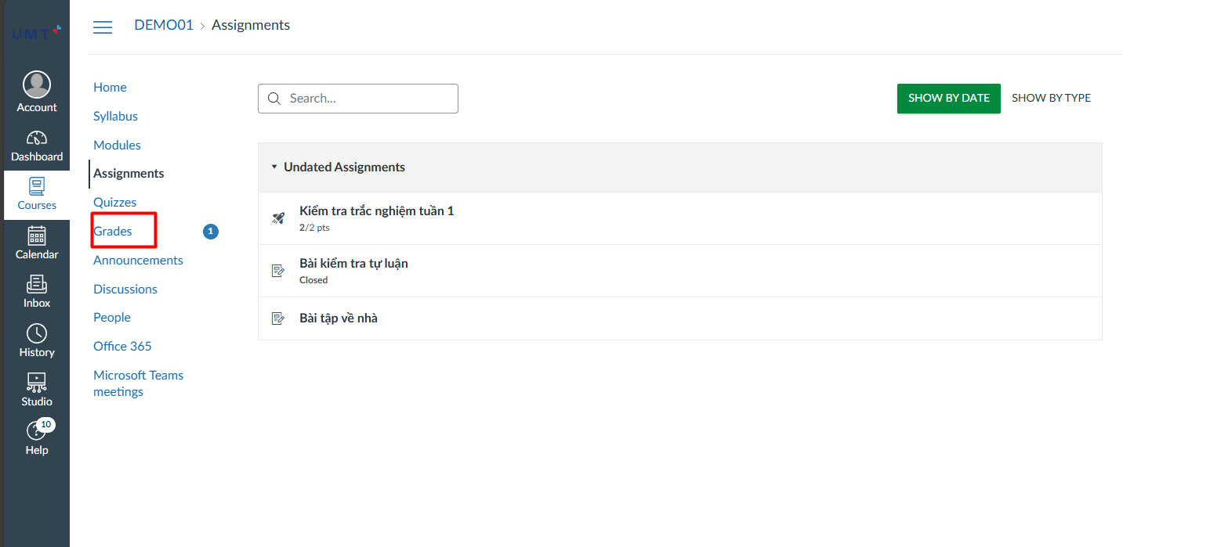This screenshot has height=547, width=1228.
Task: Click the rocket quiz icon
Action: [x=277, y=218]
